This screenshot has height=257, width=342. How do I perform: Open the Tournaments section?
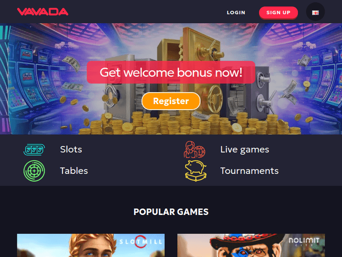[x=249, y=171]
